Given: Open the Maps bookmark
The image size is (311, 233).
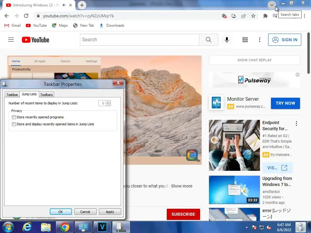Looking at the screenshot, I should 60,25.
